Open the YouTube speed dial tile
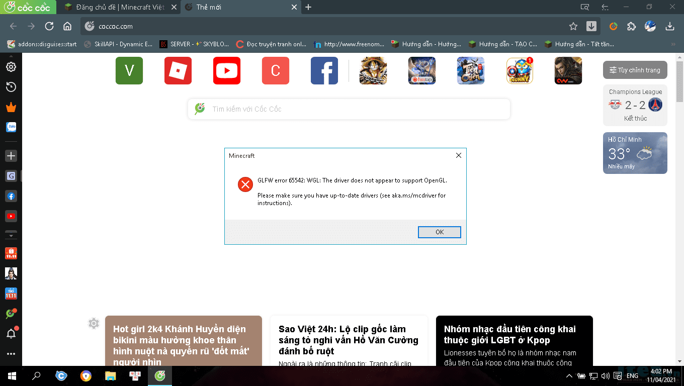The height and width of the screenshot is (386, 684). 227,70
